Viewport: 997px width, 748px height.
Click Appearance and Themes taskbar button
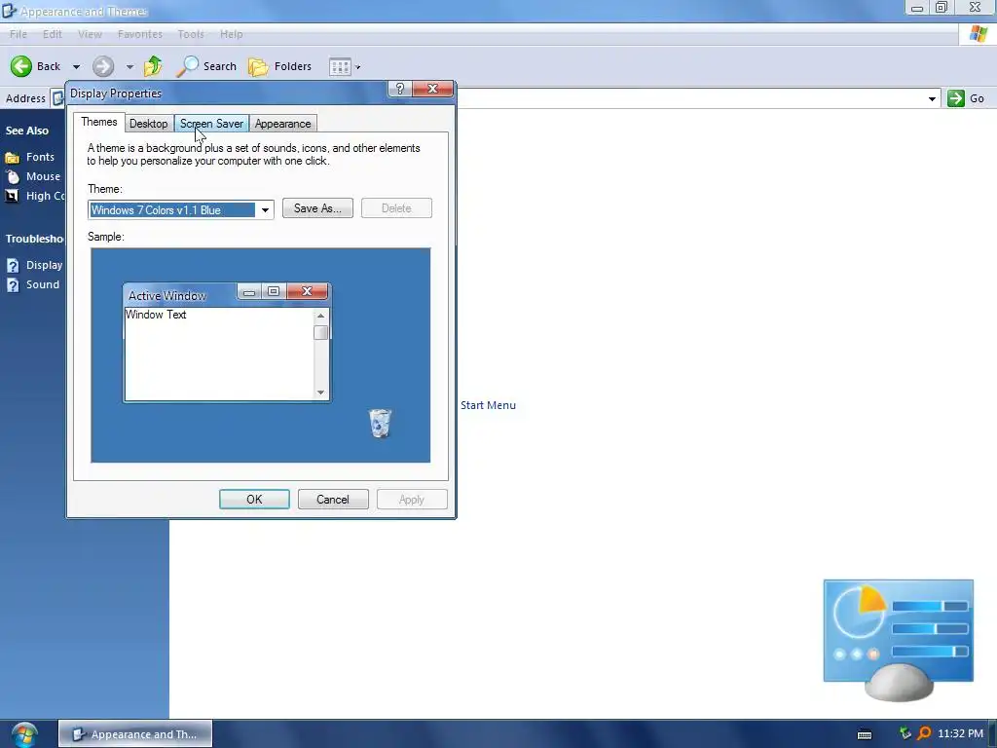(x=135, y=734)
